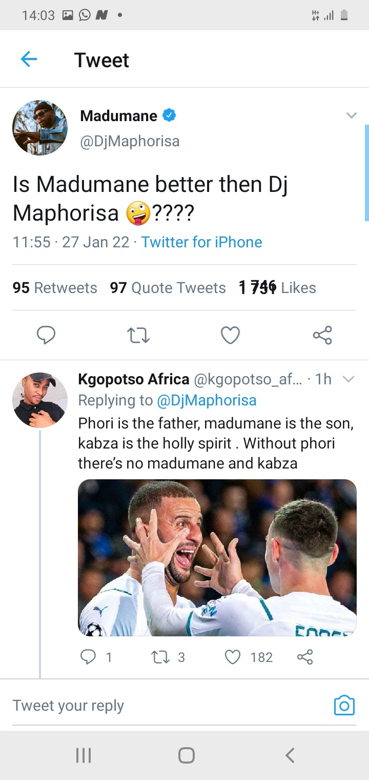Open the Likes list
This screenshot has width=369, height=780.
(x=277, y=287)
